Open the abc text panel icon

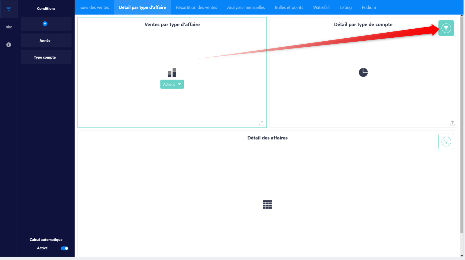[x=9, y=27]
